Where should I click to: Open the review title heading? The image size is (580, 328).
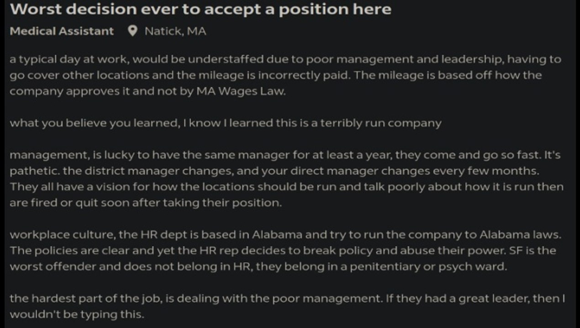pyautogui.click(x=200, y=9)
